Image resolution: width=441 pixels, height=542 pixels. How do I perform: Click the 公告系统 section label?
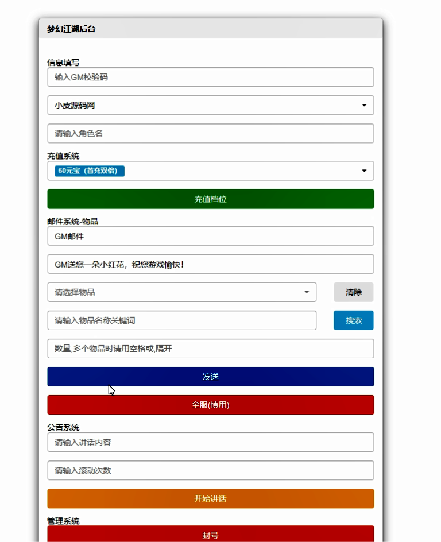(x=63, y=427)
